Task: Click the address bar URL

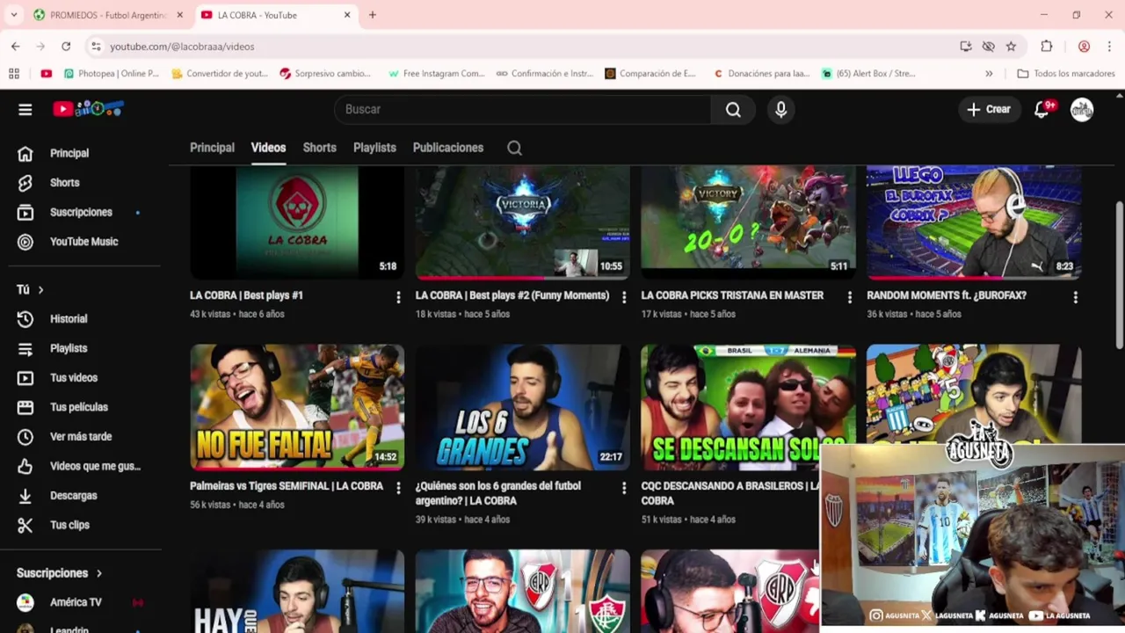Action: pos(182,47)
